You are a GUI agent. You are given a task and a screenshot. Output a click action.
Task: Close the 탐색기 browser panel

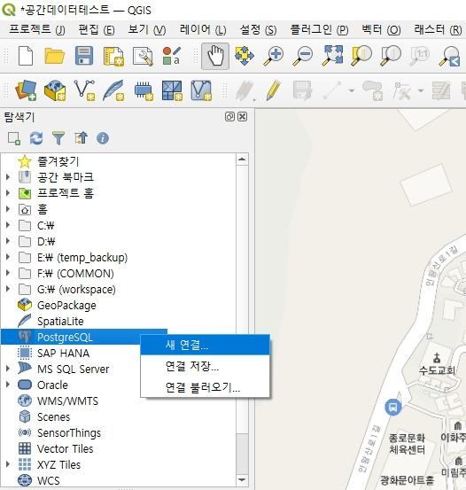pos(242,117)
